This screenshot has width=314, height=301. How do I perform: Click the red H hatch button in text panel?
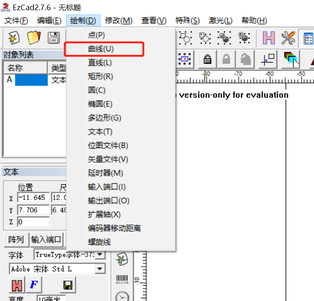17,285
